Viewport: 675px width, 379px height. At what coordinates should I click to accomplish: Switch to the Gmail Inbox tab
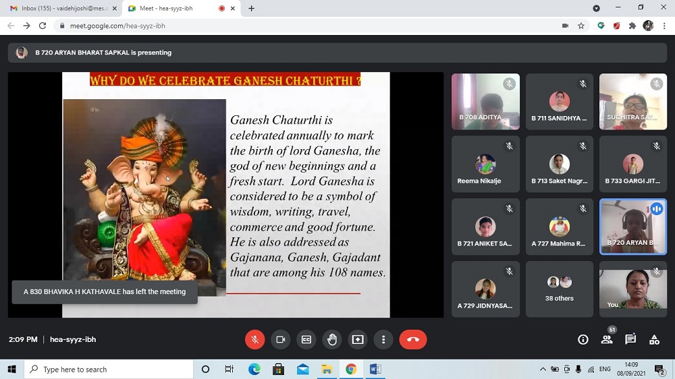[x=59, y=9]
